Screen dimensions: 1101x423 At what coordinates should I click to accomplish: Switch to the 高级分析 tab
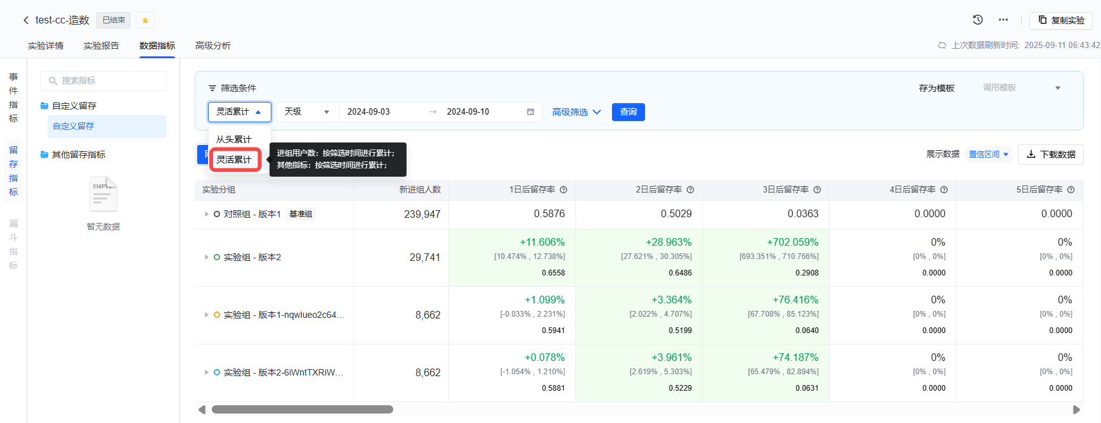[x=213, y=46]
